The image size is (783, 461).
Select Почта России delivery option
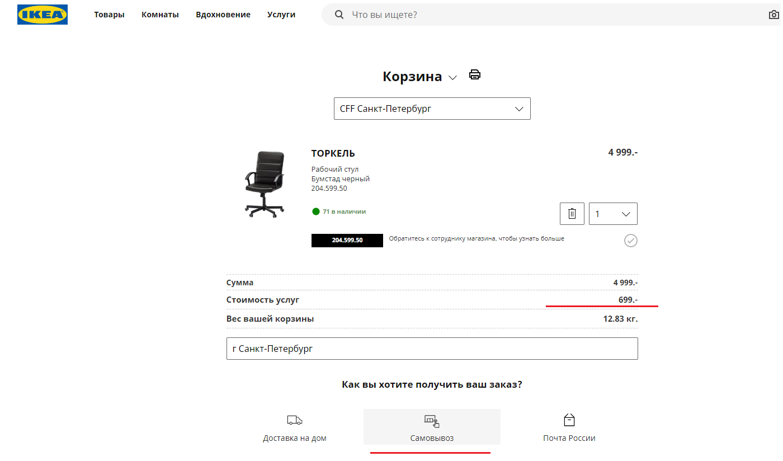point(569,438)
